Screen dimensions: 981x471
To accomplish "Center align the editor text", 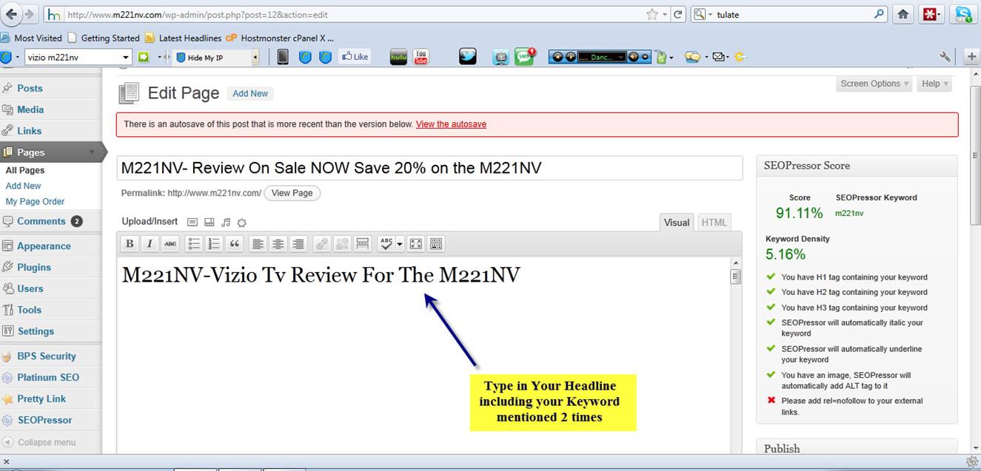I will [278, 244].
